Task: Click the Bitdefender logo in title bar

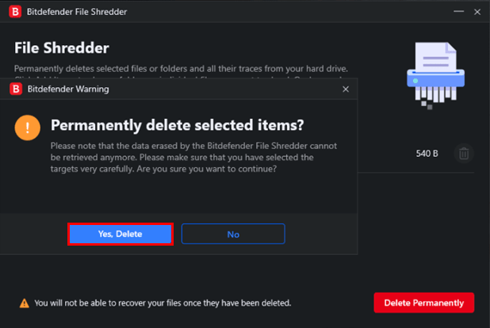Action: (x=15, y=12)
